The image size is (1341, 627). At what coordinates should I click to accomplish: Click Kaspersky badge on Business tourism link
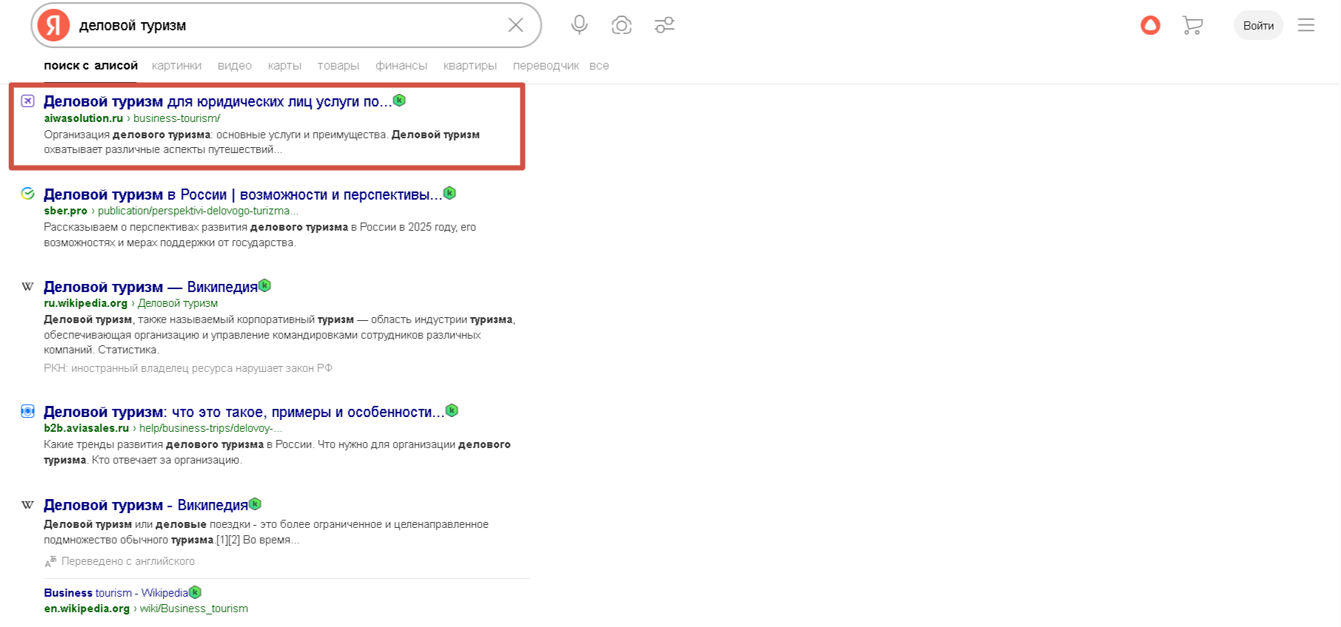195,592
